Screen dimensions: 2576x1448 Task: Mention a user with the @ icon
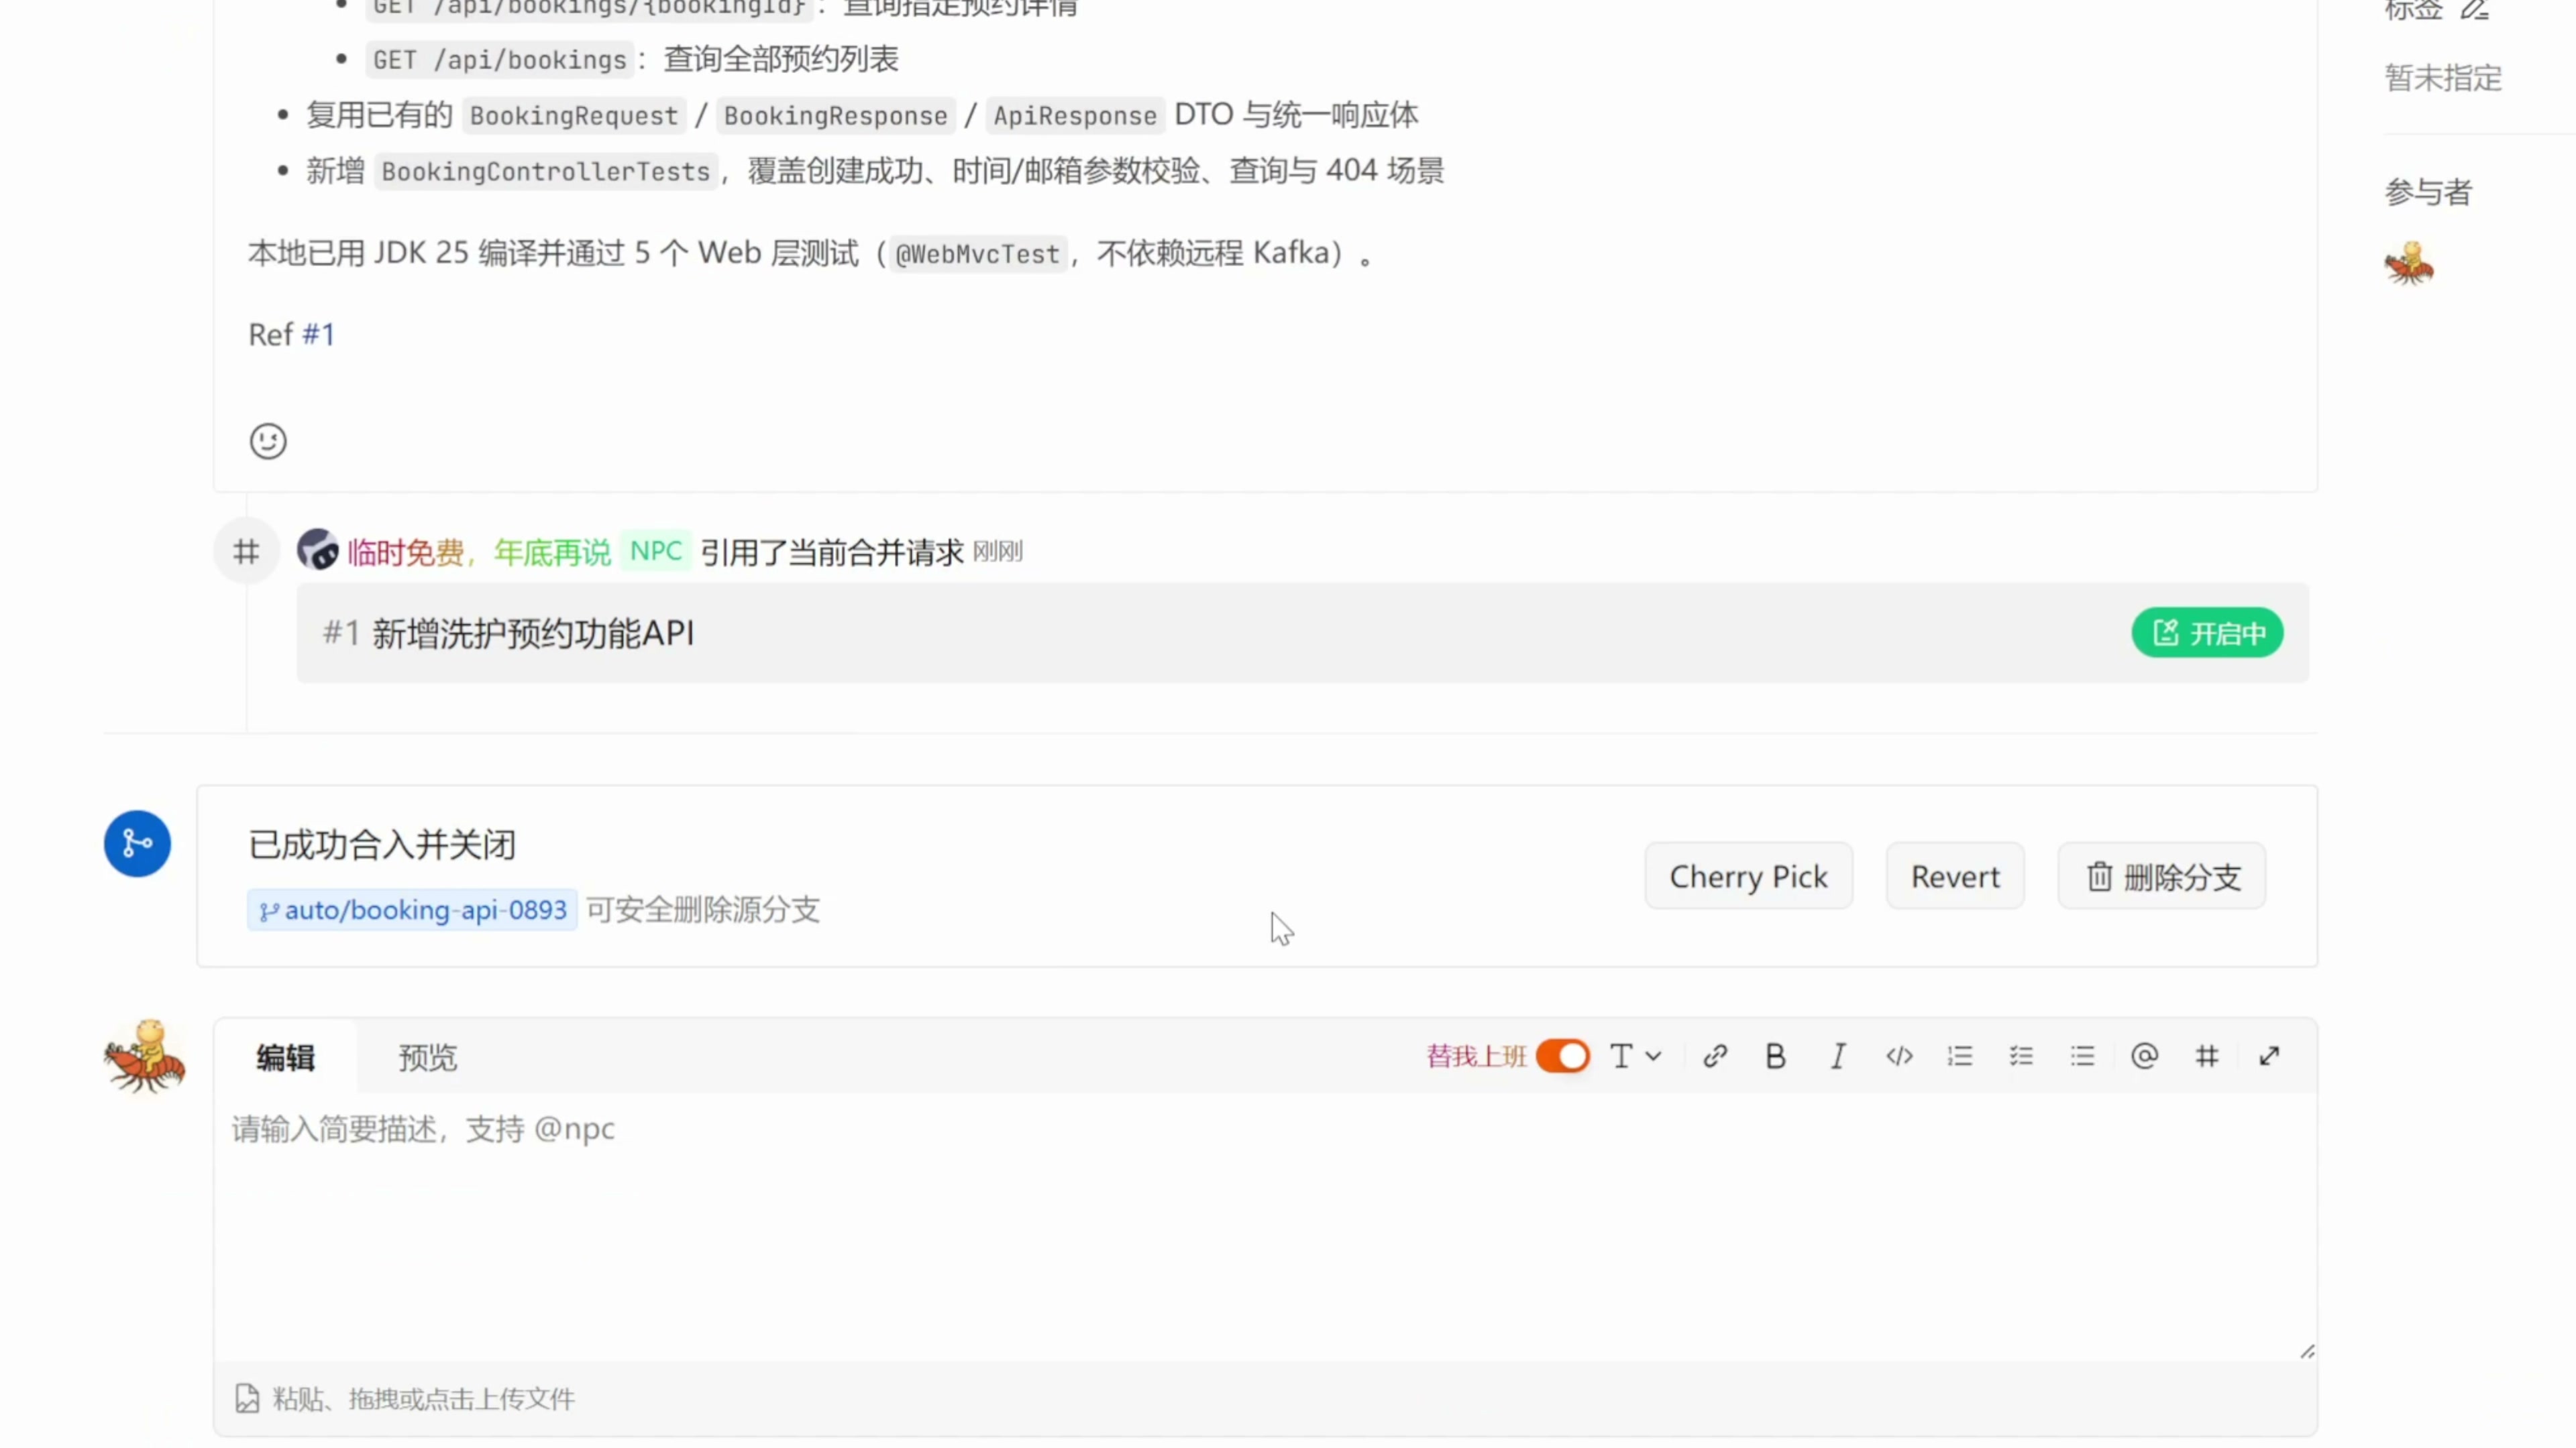coord(2145,1057)
